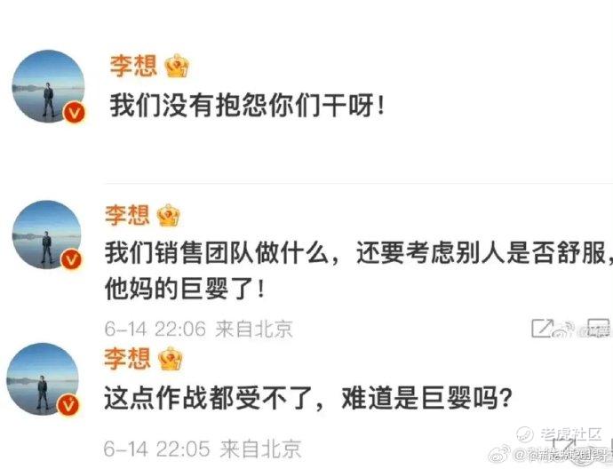Tap the comment icon of the 22:06 post

coord(598,329)
